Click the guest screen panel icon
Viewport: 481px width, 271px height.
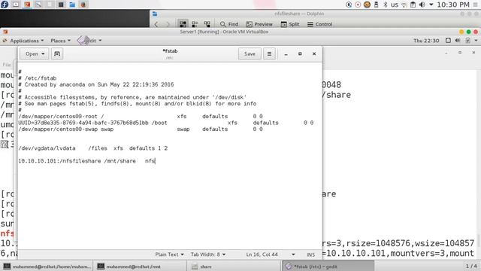point(448,40)
